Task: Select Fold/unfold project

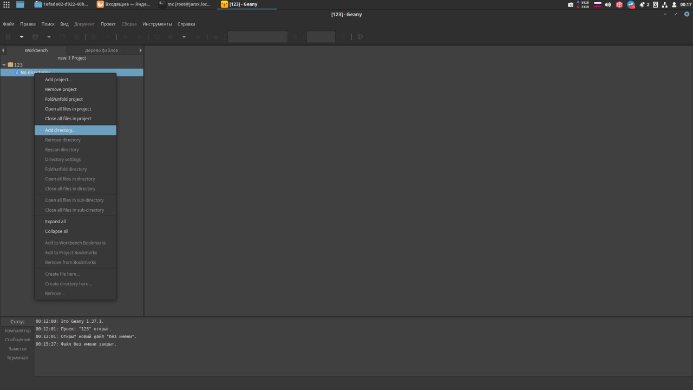Action: click(x=75, y=99)
